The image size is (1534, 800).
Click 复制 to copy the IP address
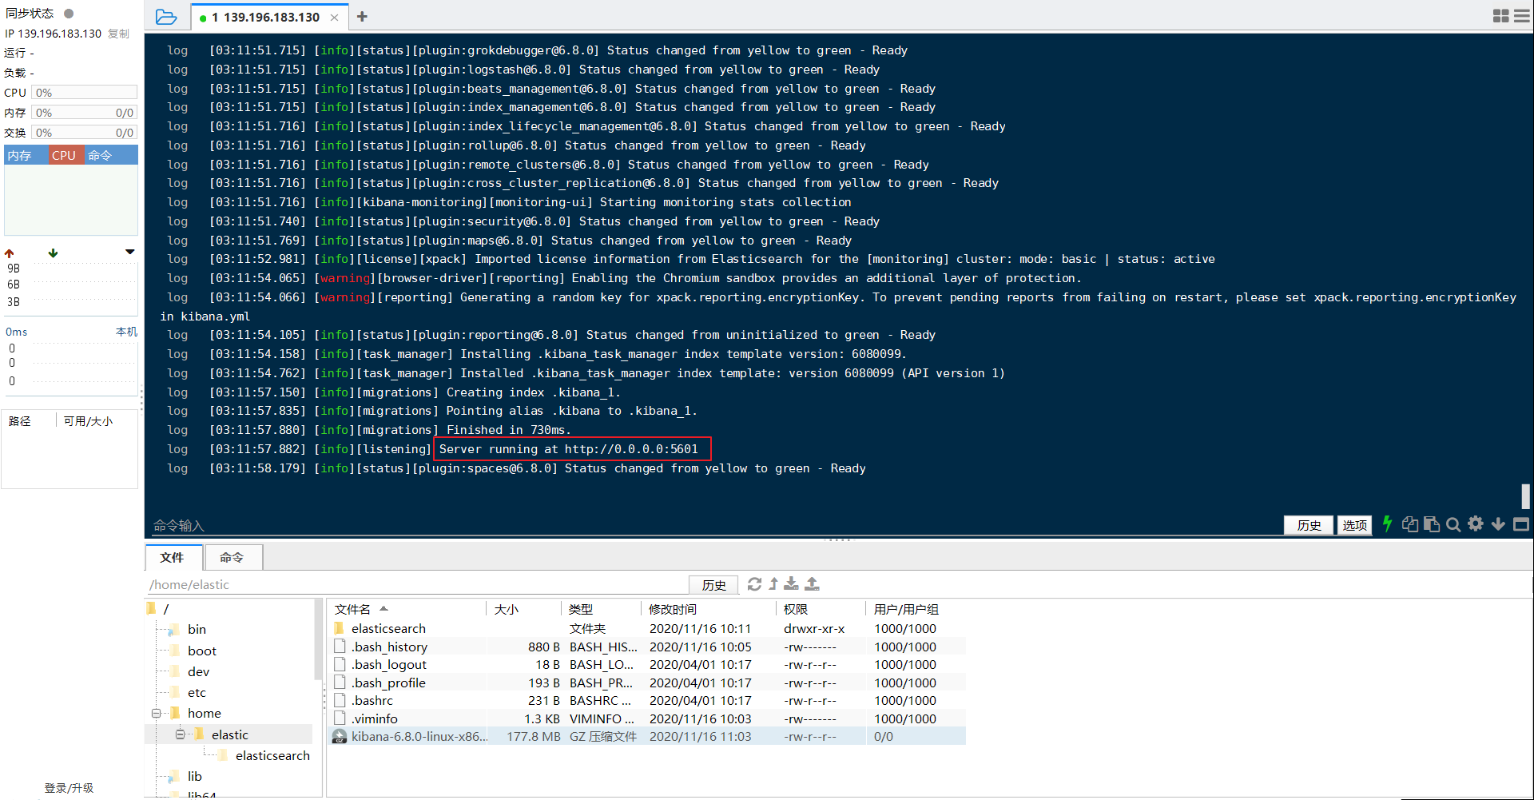(118, 34)
